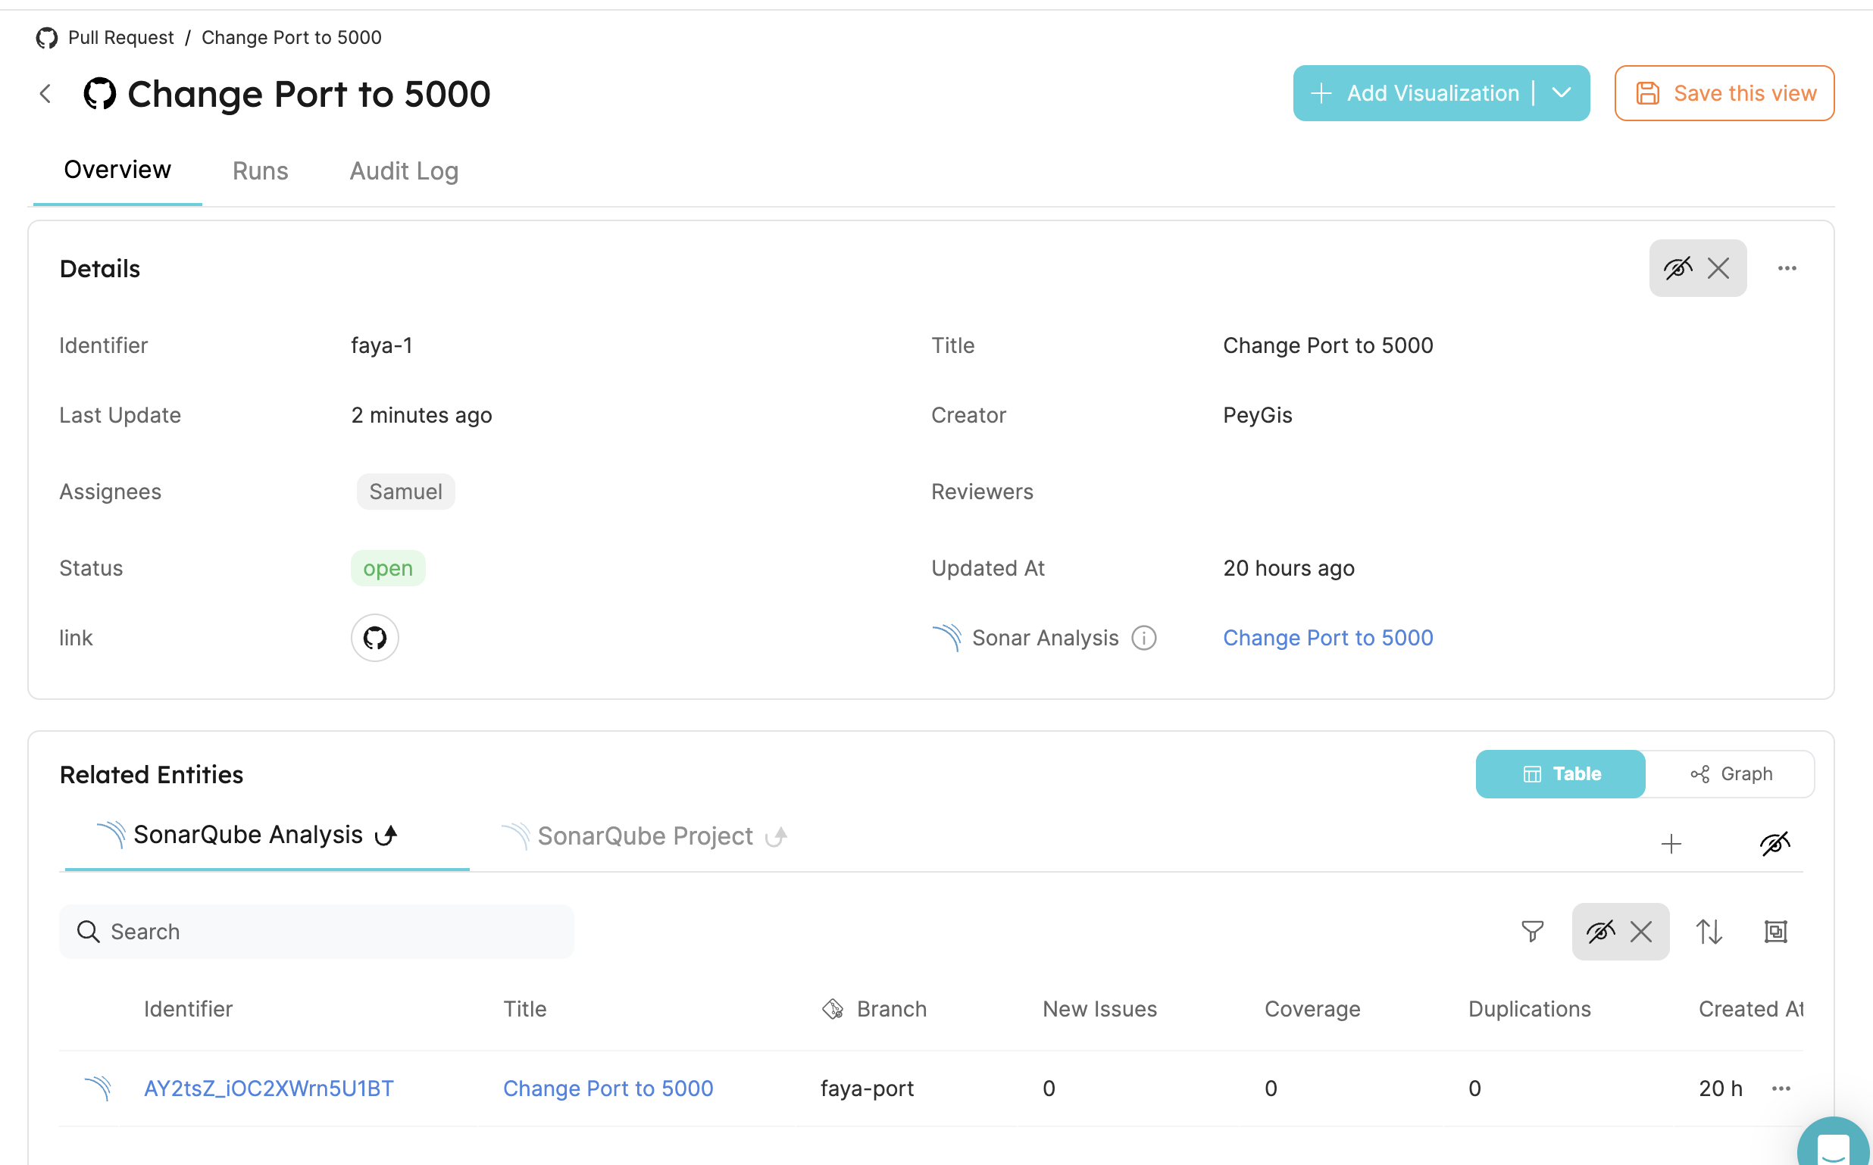The width and height of the screenshot is (1873, 1165).
Task: Open the AY2tsZ_iOC2XWrn5U1BT identifier link
Action: point(268,1088)
